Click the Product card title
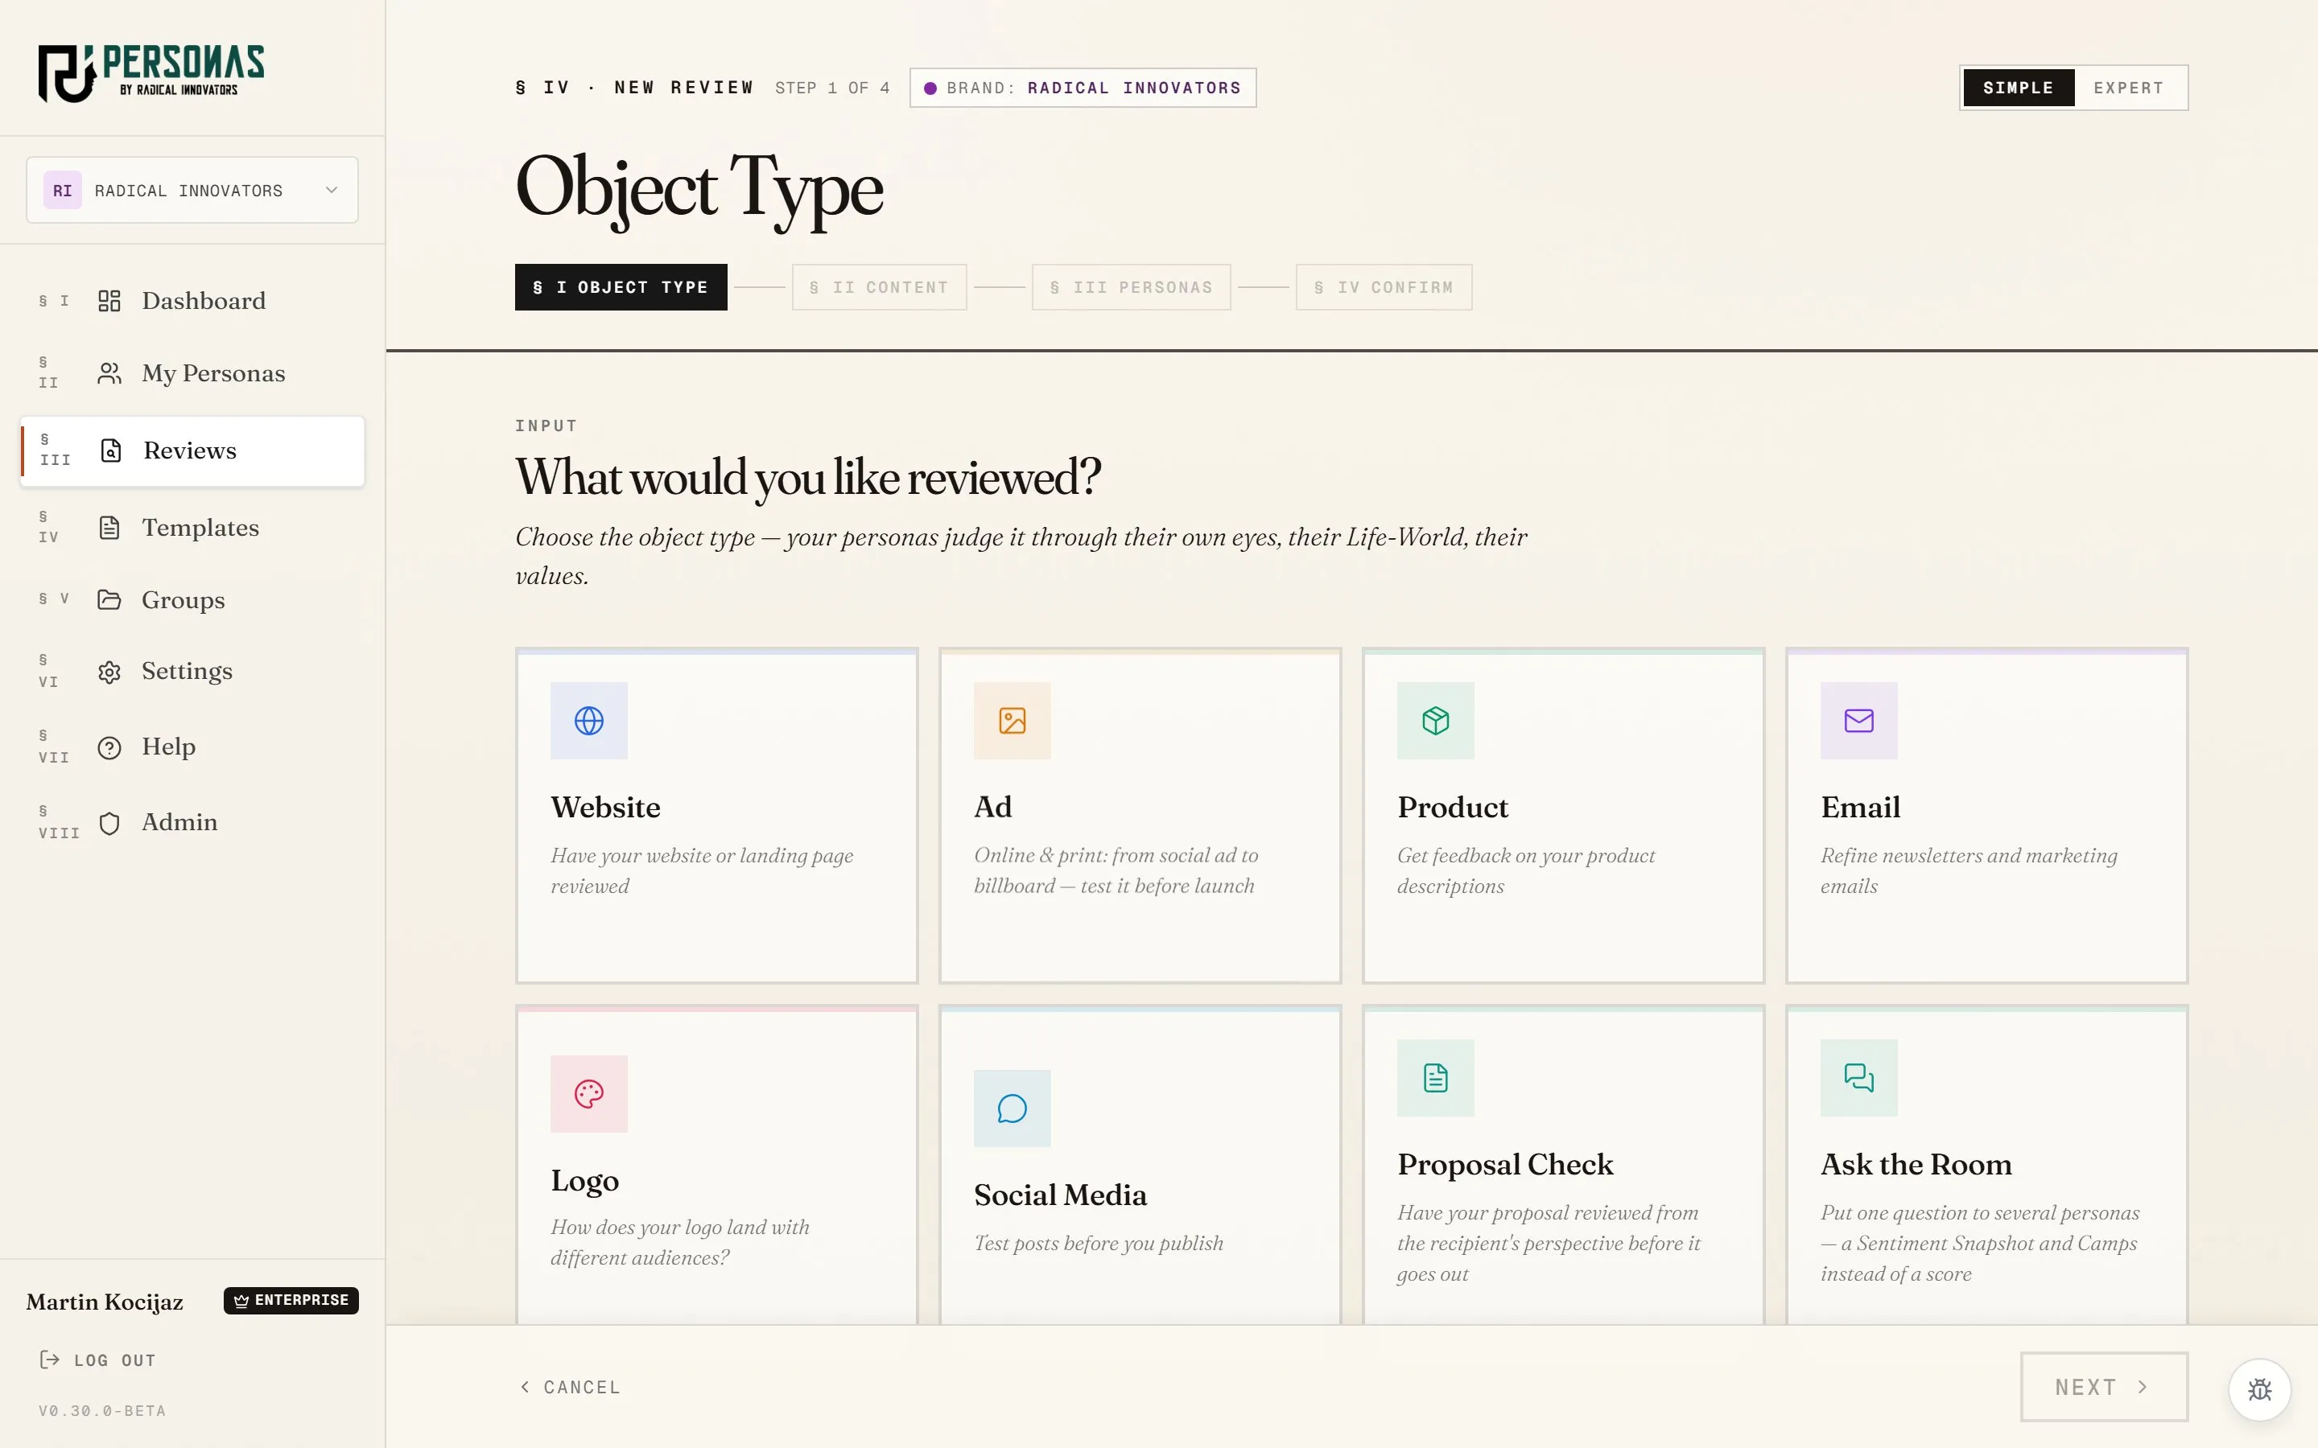The height and width of the screenshot is (1448, 2318). [1453, 808]
